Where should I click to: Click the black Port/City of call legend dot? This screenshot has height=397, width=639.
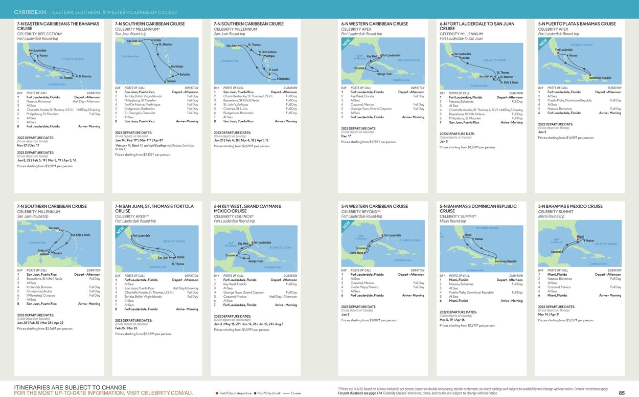click(255, 393)
